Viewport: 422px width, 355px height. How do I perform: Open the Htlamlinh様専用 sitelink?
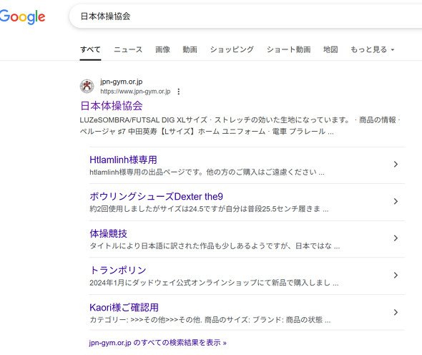pyautogui.click(x=123, y=160)
